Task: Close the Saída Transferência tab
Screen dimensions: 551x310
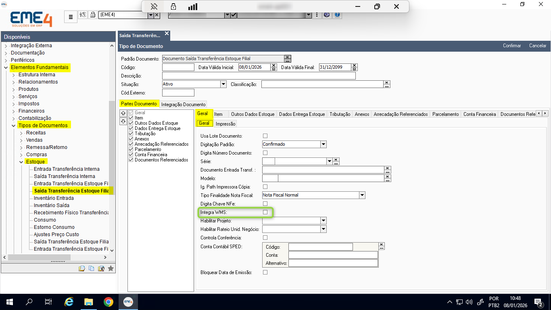Action: (167, 34)
